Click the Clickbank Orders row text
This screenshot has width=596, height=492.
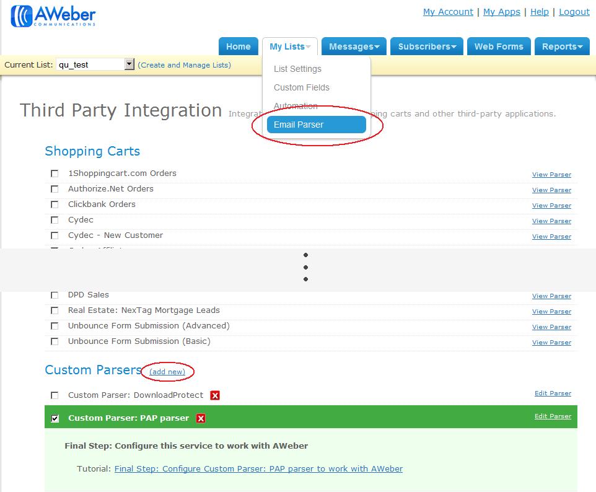pos(102,204)
